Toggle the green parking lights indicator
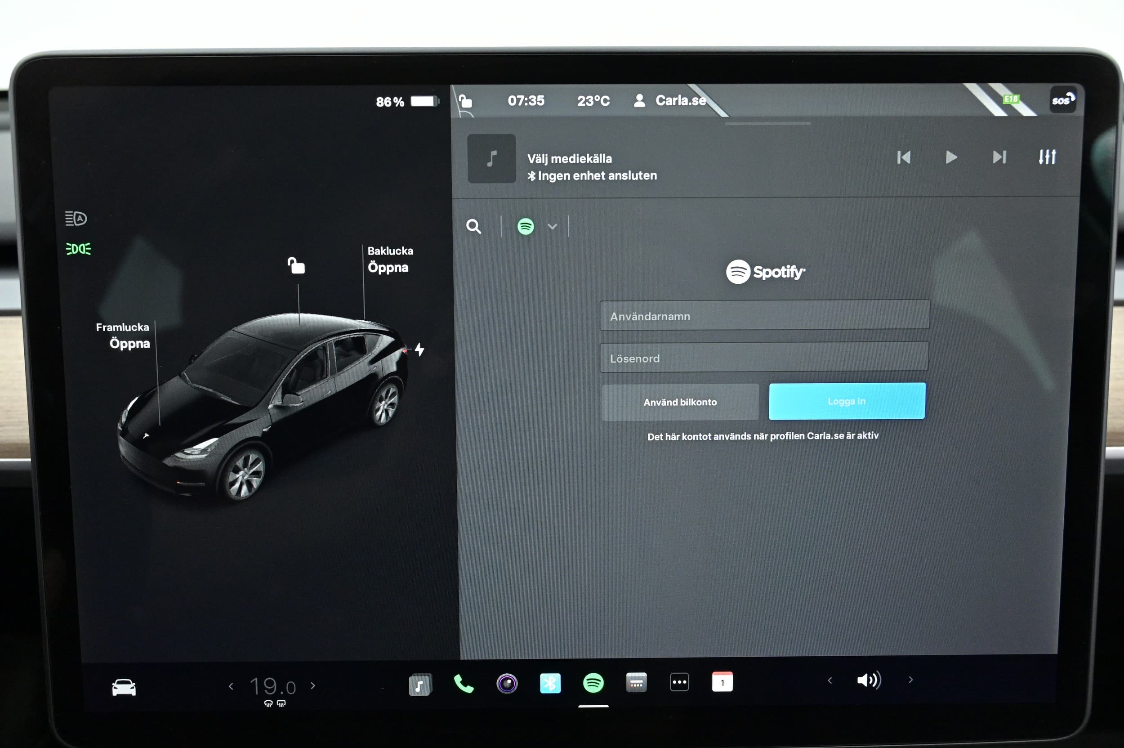This screenshot has height=748, width=1124. (78, 249)
